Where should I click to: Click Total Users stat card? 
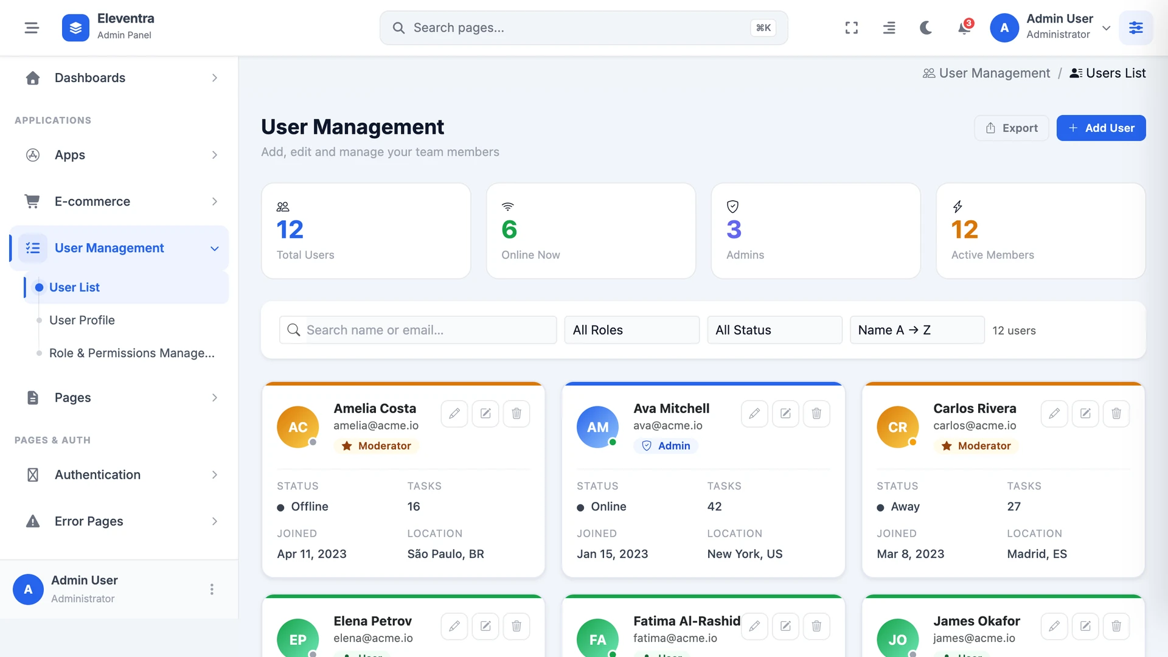(x=366, y=231)
